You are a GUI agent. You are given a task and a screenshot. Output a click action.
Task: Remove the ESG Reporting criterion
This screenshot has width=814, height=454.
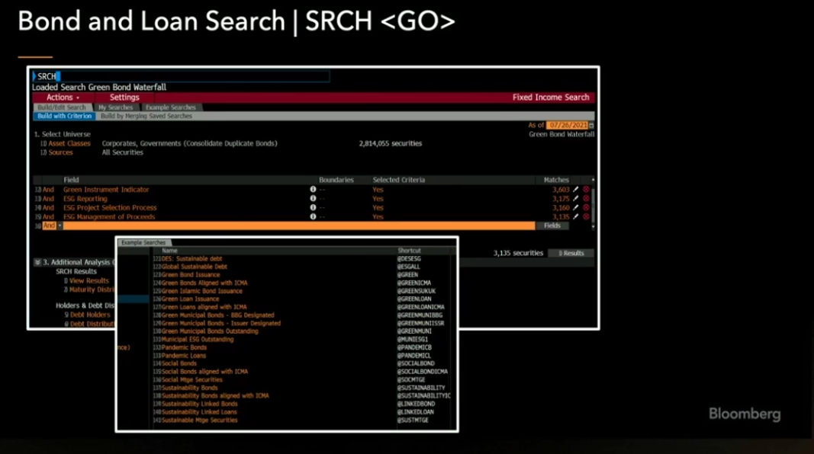pyautogui.click(x=586, y=199)
